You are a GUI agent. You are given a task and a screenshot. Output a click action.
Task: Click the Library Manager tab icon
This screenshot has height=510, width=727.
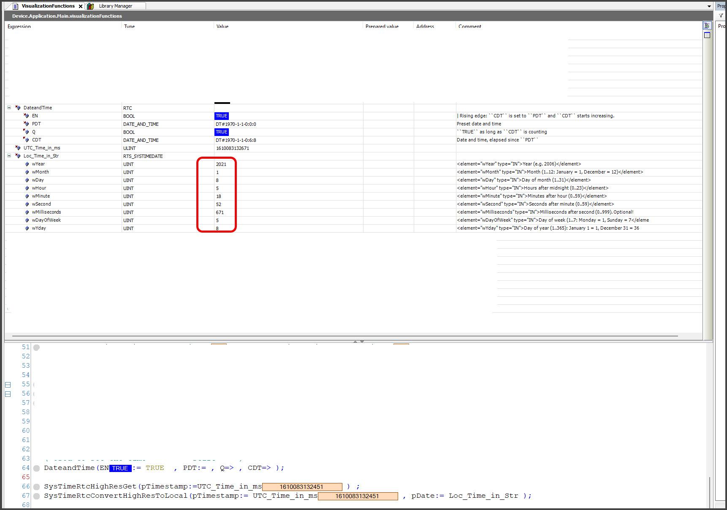[90, 6]
